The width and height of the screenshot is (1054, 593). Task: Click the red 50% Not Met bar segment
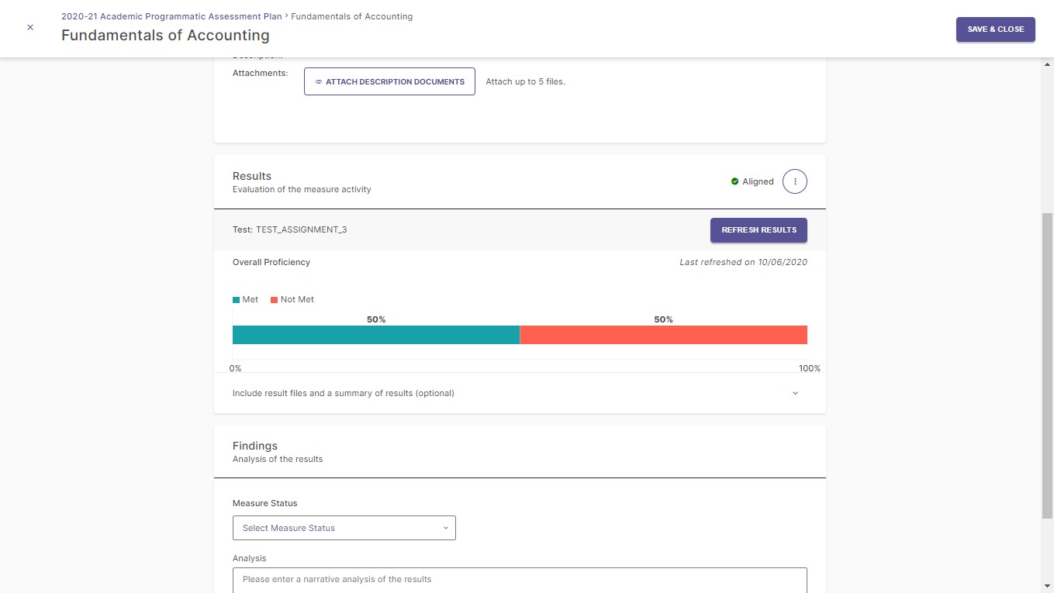[663, 335]
